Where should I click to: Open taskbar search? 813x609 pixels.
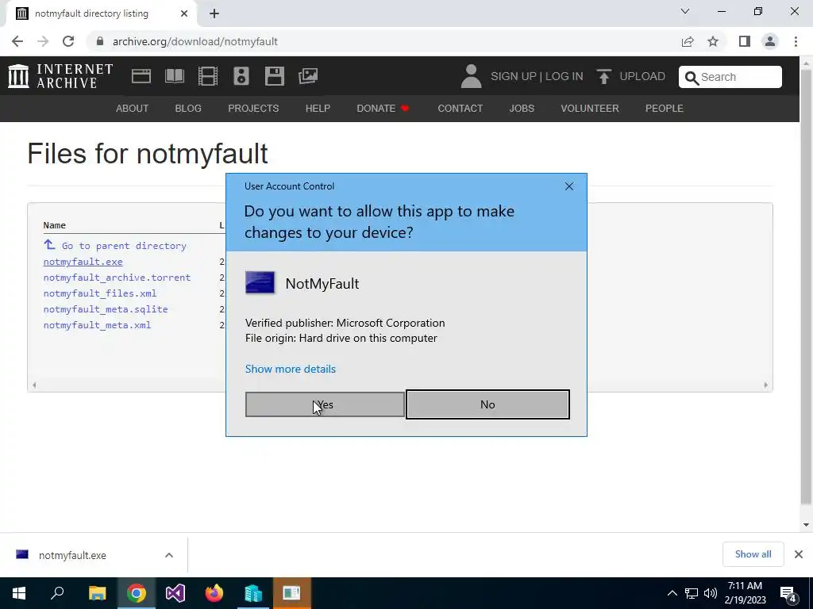click(57, 593)
